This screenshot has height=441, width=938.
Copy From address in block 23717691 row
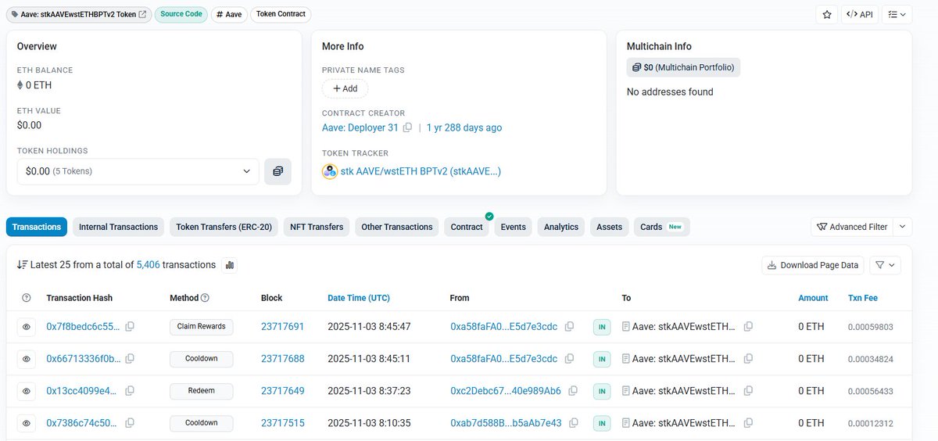click(x=570, y=326)
